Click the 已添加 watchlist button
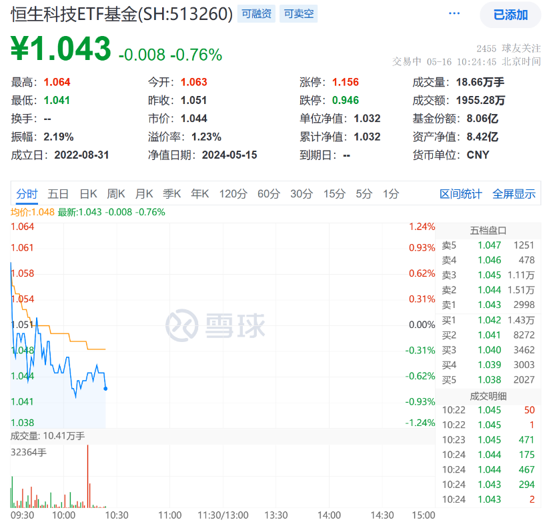 (510, 14)
